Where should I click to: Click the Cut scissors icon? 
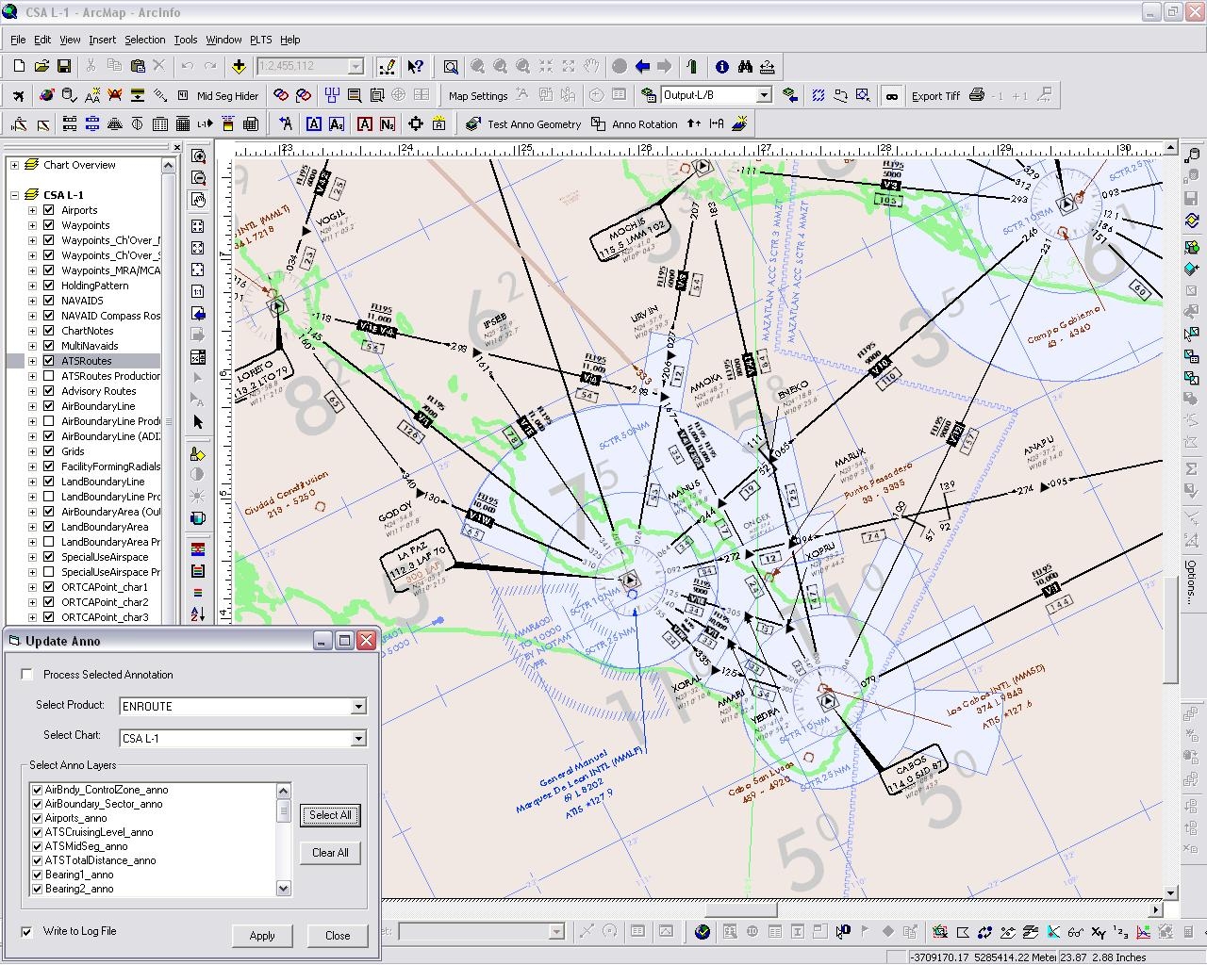coord(91,66)
